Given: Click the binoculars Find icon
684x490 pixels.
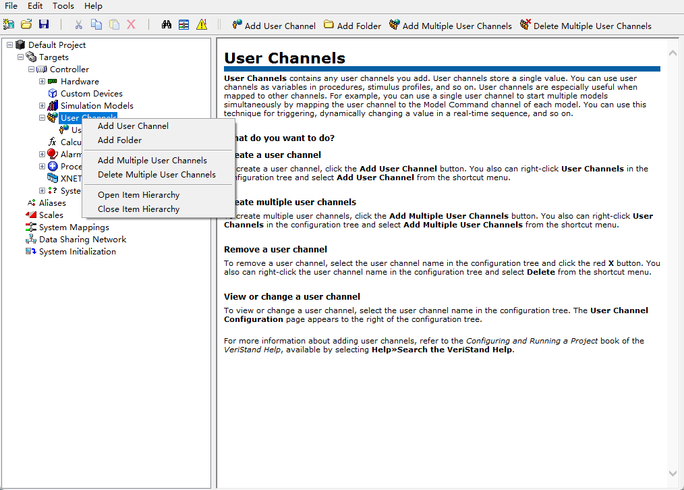Looking at the screenshot, I should click(166, 24).
